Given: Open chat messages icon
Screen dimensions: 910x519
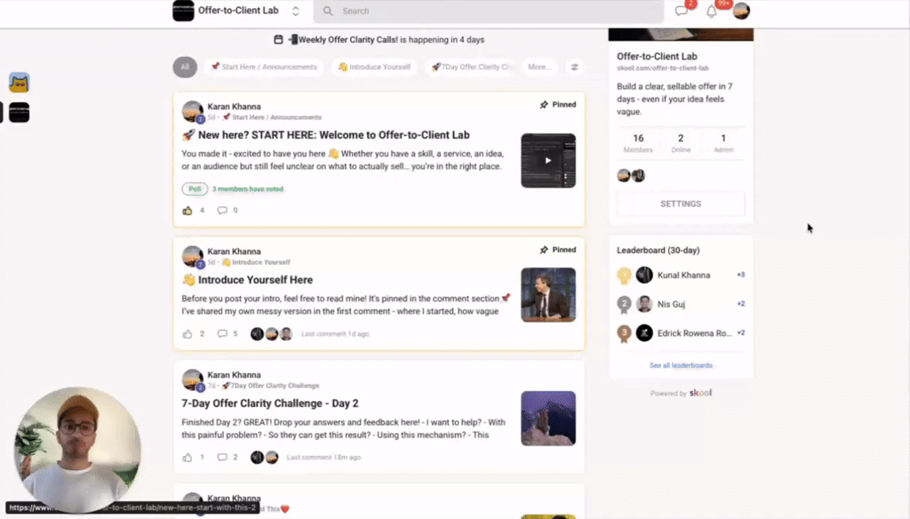Looking at the screenshot, I should 682,11.
